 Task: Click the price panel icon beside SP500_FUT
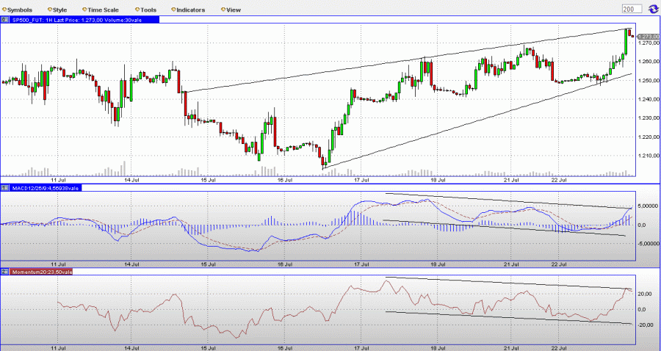pyautogui.click(x=4, y=19)
